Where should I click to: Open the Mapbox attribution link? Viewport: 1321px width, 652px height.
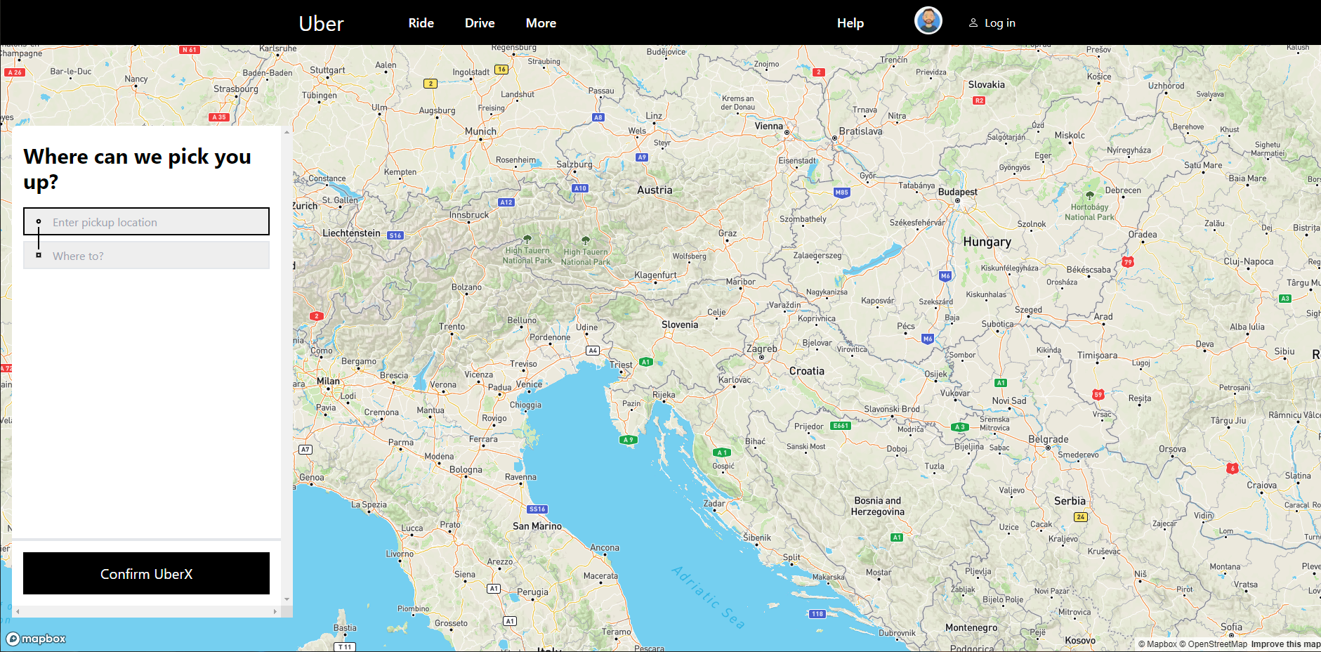(1157, 644)
